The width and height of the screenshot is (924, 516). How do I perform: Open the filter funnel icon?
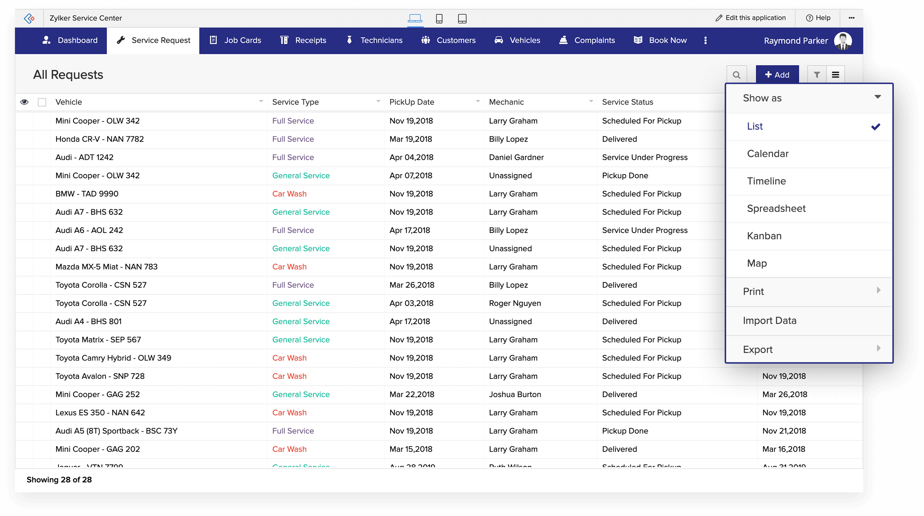coord(817,75)
